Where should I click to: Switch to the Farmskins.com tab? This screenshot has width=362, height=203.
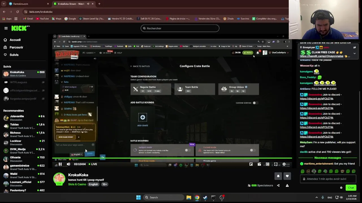pos(29,4)
